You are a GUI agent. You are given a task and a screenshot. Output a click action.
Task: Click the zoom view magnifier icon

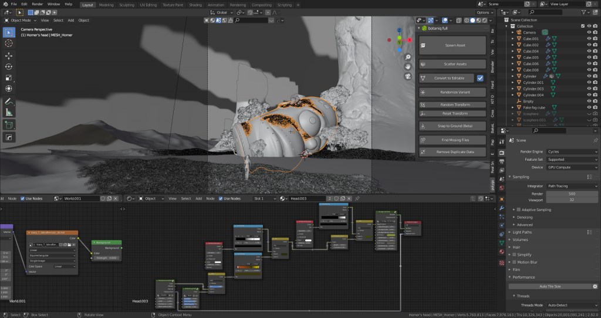coord(408,57)
